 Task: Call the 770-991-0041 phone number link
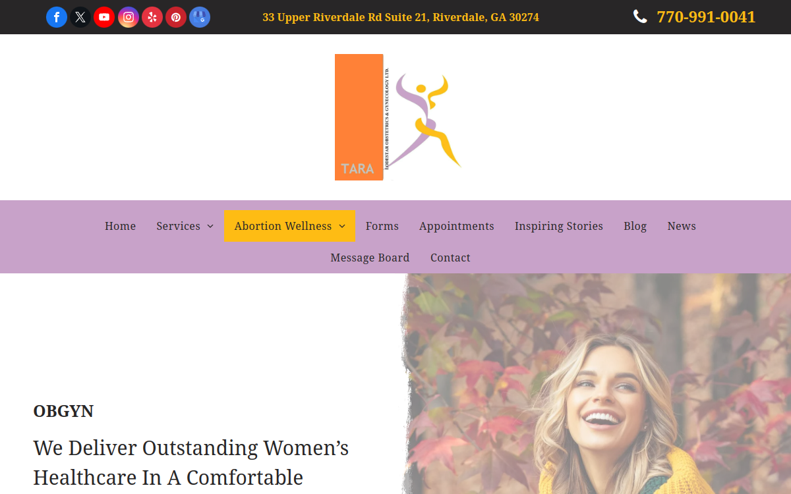706,17
